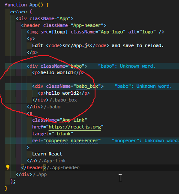Click the className="App-link" attribute
Image resolution: width=179 pixels, height=194 pixels.
point(60,120)
